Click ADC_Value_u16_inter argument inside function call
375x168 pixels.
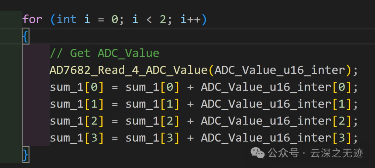280,71
